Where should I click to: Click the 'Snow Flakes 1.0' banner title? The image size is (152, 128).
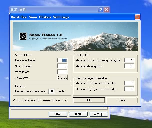(x=46, y=35)
